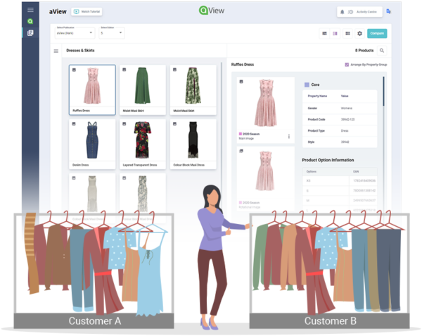The image size is (422, 336).
Task: Click the details panel vertical scrollbar
Action: point(383,92)
